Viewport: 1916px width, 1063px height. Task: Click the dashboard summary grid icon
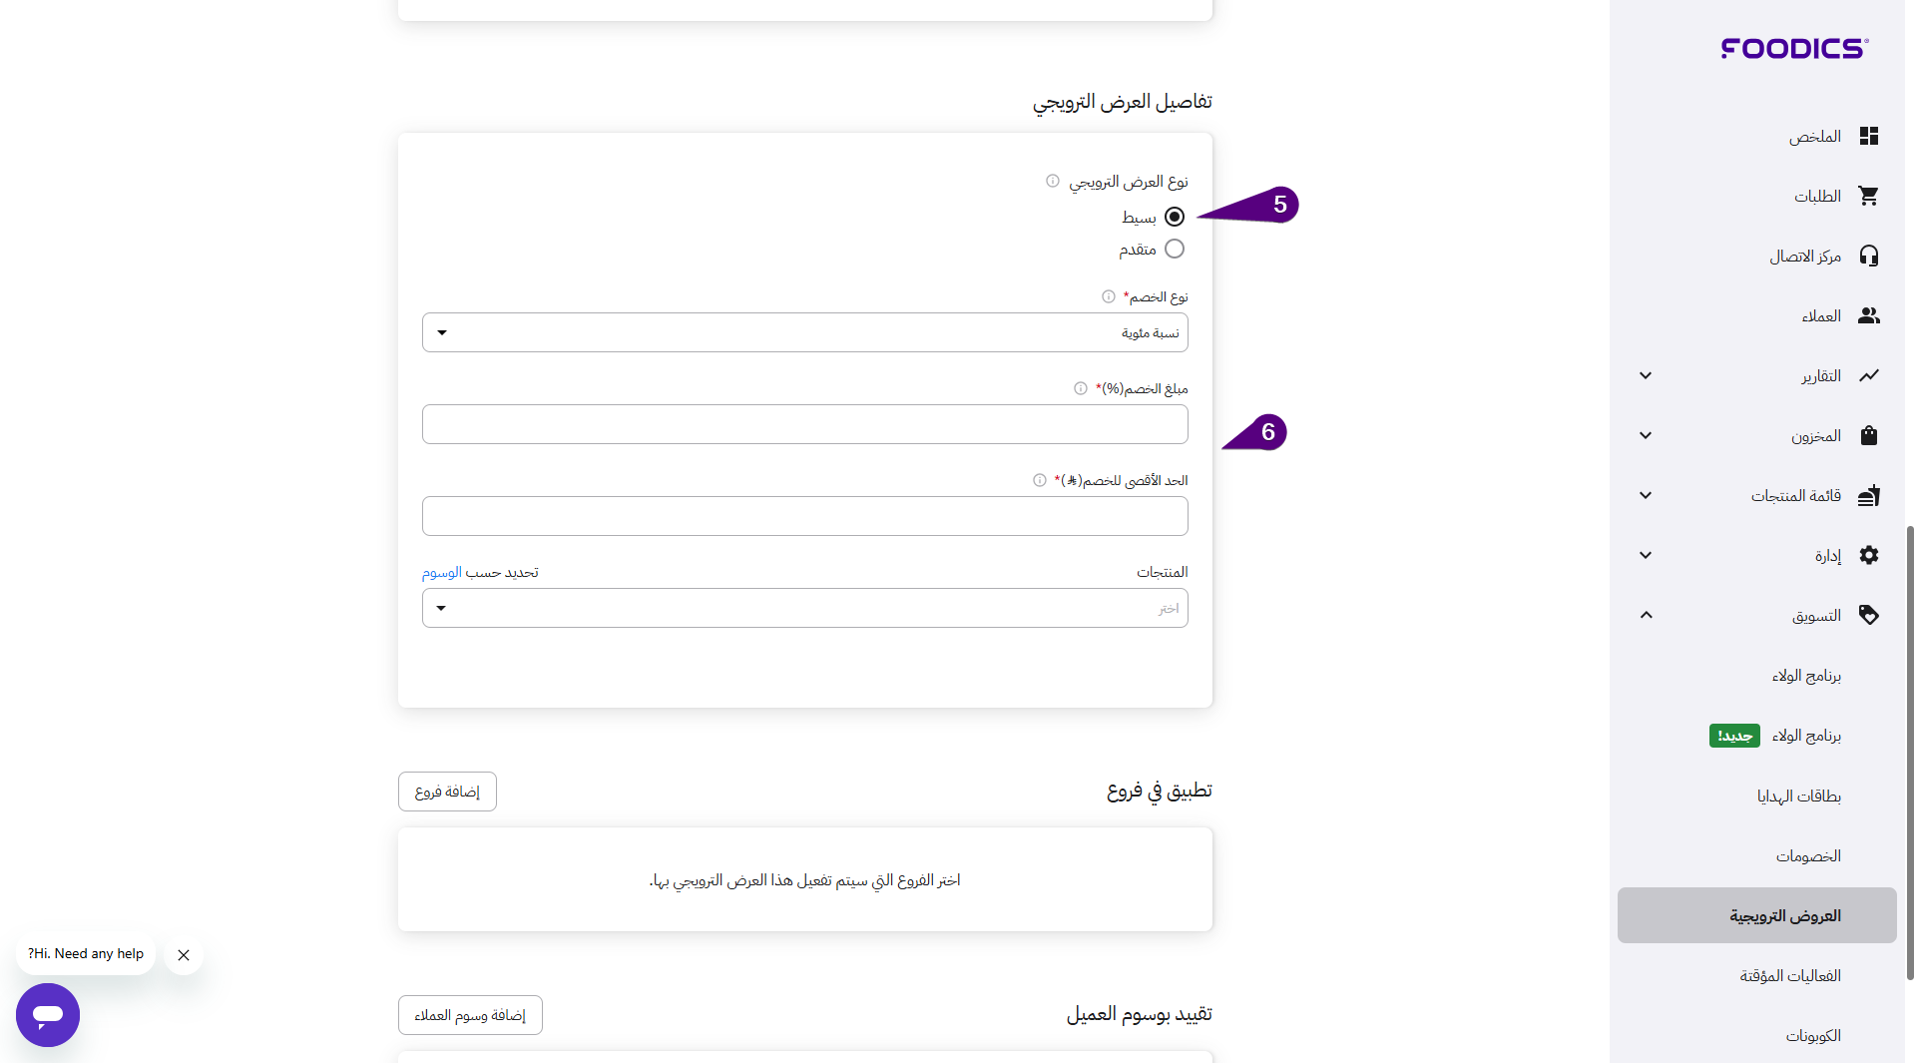[x=1868, y=137]
